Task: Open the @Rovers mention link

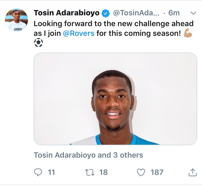Action: tap(79, 33)
